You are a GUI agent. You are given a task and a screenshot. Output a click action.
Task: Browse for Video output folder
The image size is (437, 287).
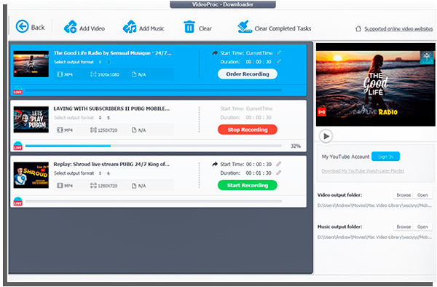[403, 195]
